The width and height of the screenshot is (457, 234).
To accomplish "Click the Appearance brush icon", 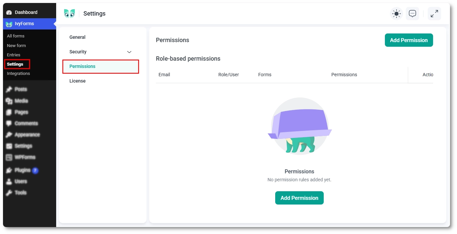I will [x=9, y=135].
